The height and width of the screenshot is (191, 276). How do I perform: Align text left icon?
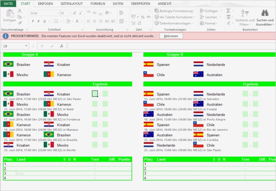(89, 21)
